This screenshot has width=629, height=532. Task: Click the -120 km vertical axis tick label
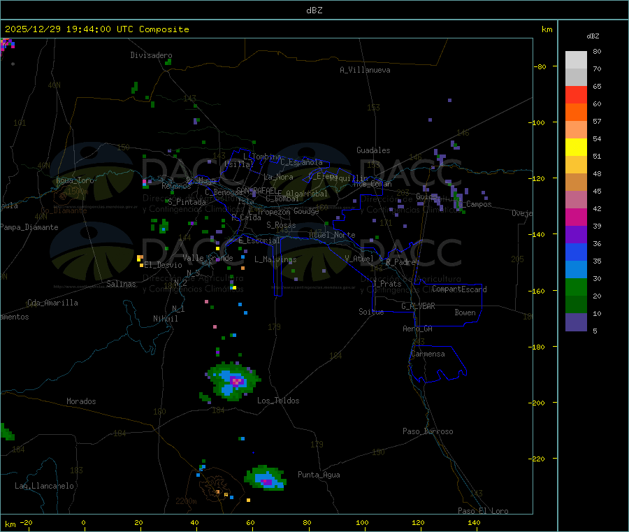(x=536, y=178)
